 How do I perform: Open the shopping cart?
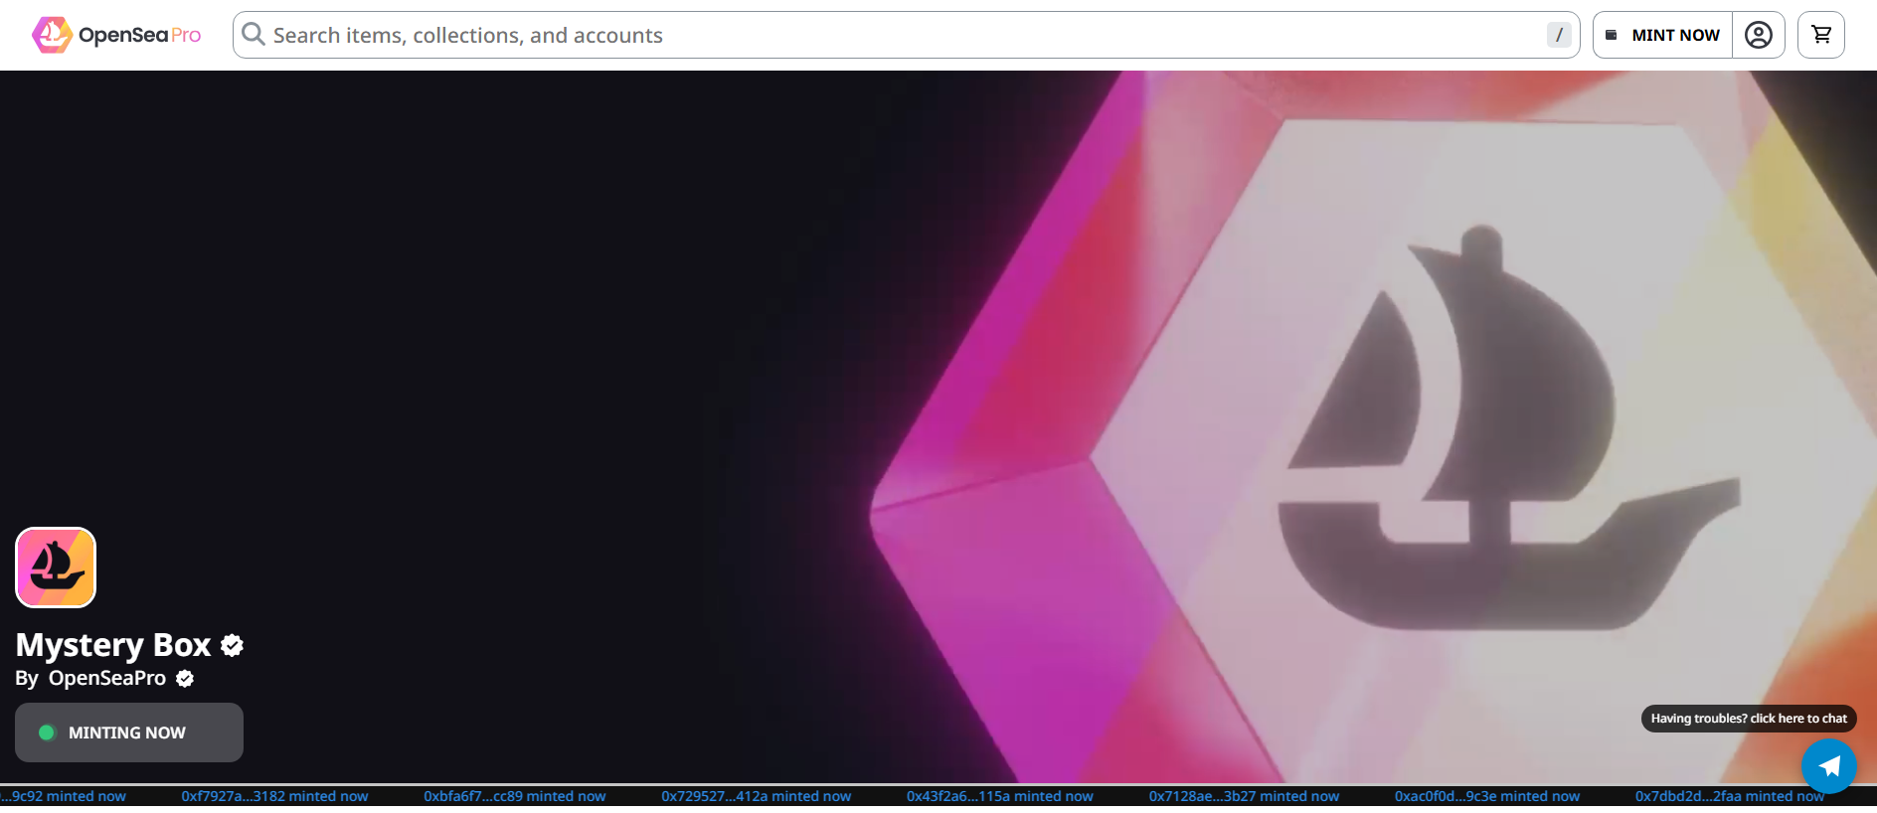(1821, 35)
